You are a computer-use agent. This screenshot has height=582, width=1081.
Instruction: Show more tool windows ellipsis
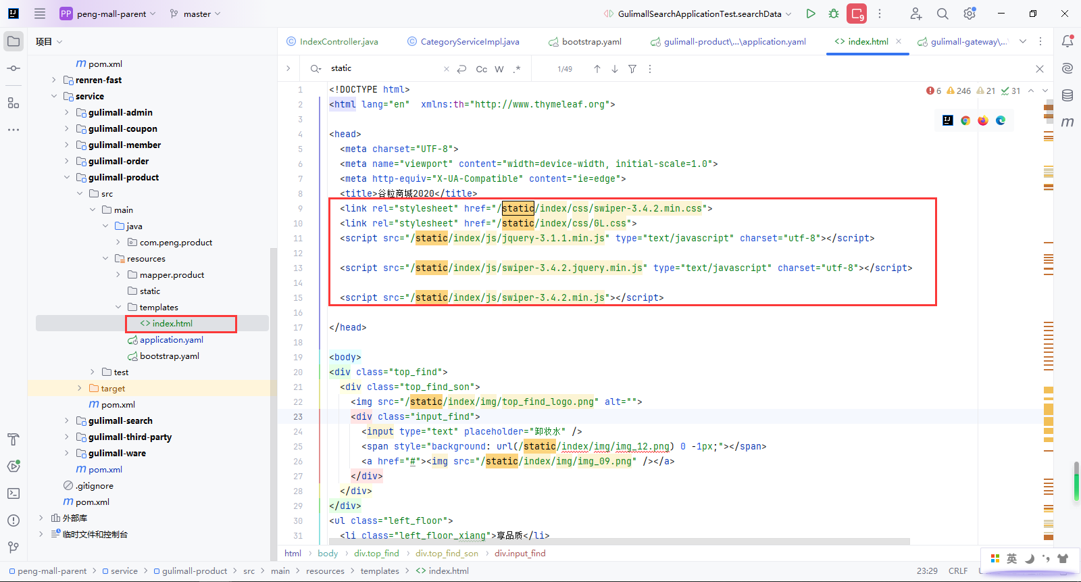[x=14, y=129]
